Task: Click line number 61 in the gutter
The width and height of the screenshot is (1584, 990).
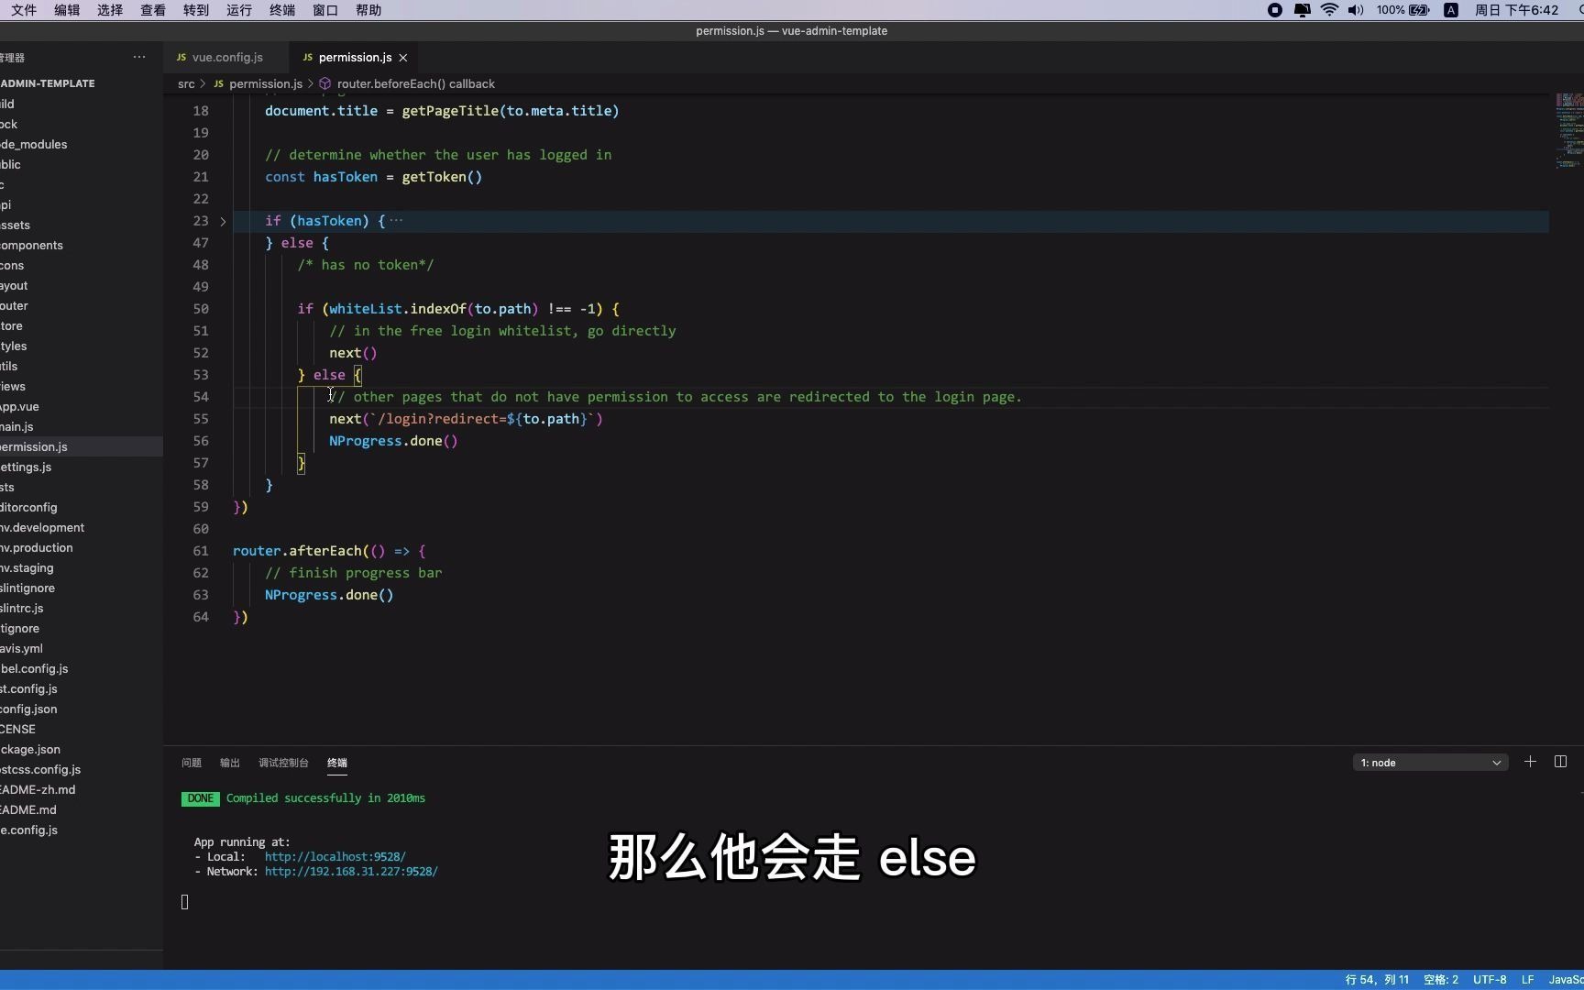Action: click(201, 551)
